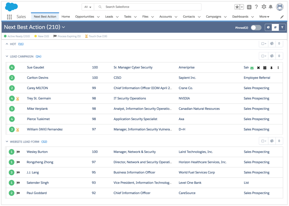Click the pie chart icon for Lead Campaign group

pos(272,56)
